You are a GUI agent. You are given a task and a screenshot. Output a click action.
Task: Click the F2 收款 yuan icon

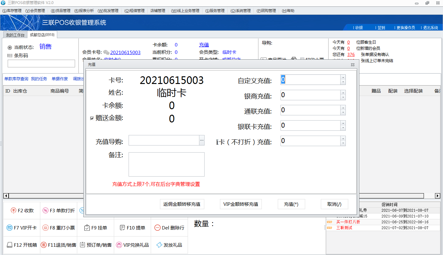click(x=14, y=210)
